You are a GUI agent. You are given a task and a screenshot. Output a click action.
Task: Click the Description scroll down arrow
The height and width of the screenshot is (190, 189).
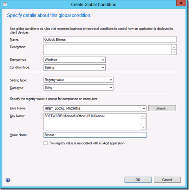[x=174, y=52]
